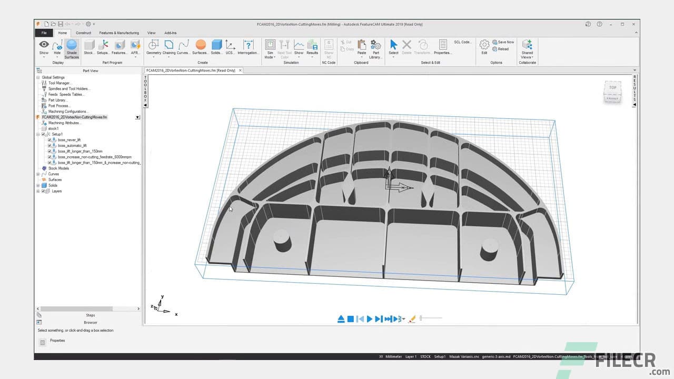Uncheck the boss_never_lift feature
The image size is (674, 379).
pos(49,140)
